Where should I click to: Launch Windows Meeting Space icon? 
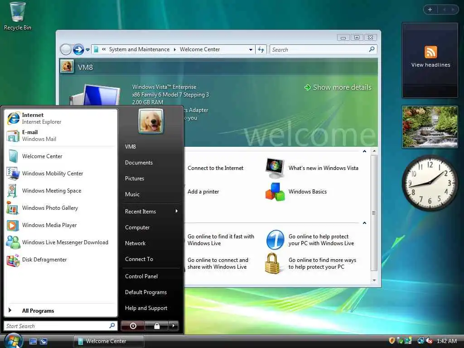point(12,191)
